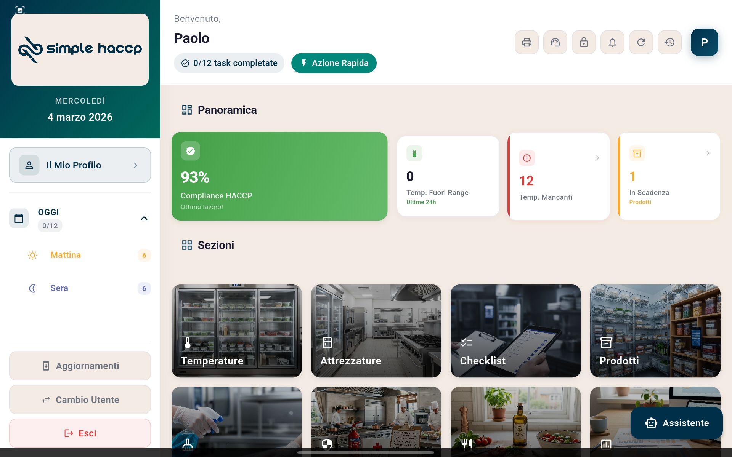Click the refresh icon

pyautogui.click(x=641, y=42)
